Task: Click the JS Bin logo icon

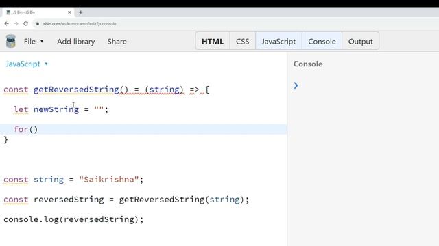Action: tap(11, 41)
